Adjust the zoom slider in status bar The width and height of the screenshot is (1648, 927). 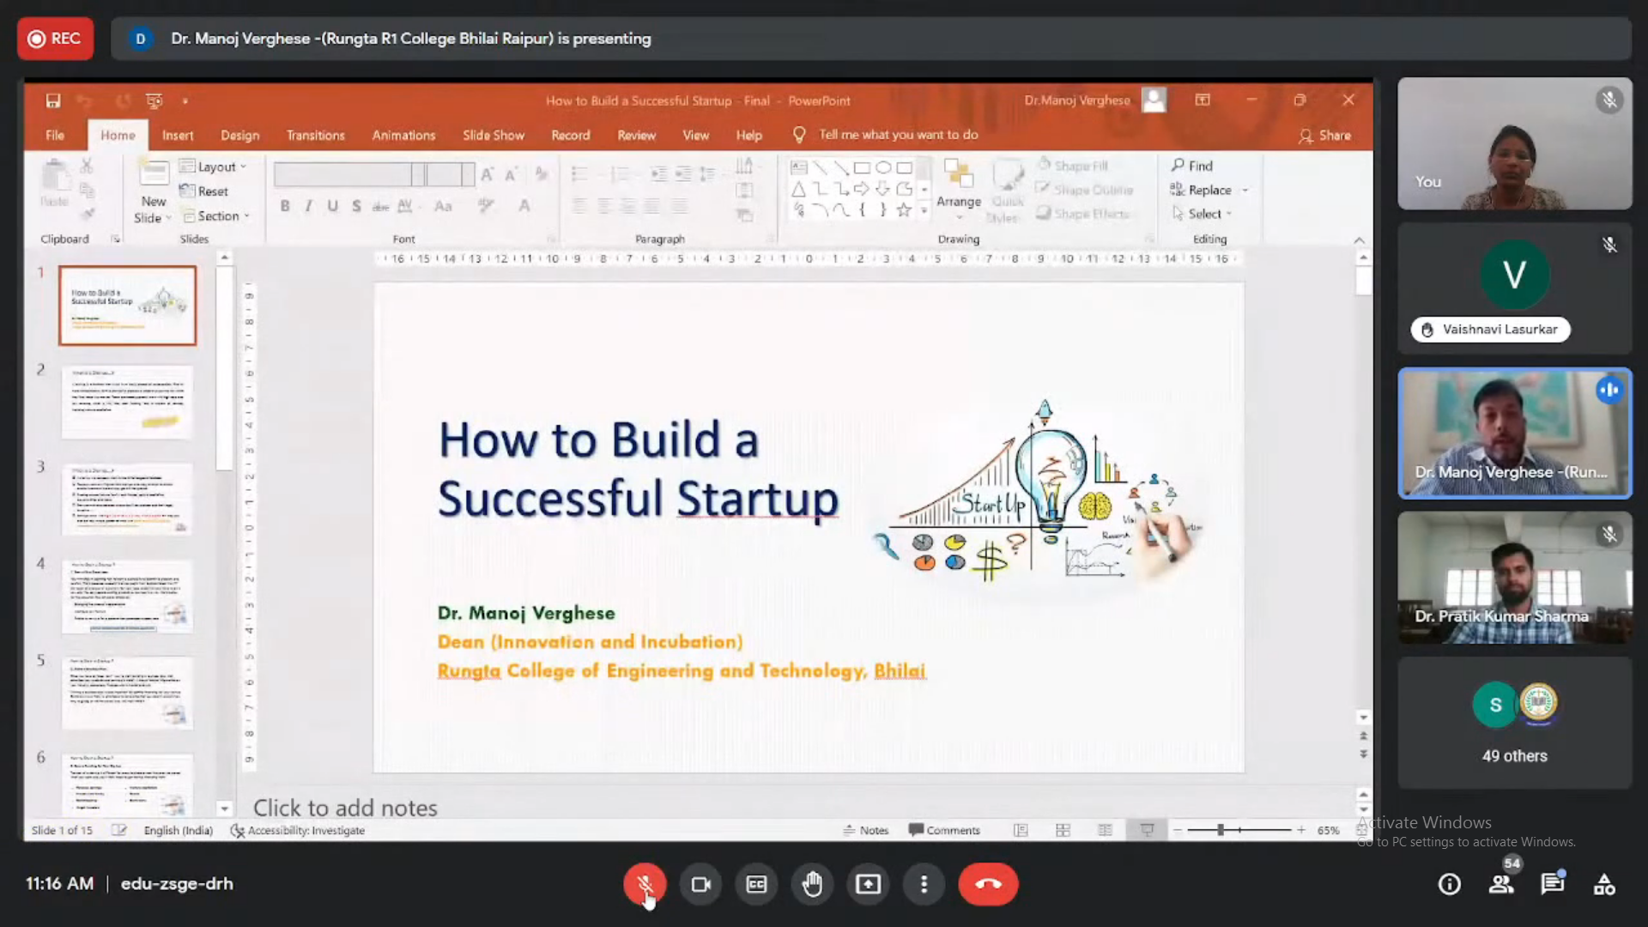[x=1220, y=830]
